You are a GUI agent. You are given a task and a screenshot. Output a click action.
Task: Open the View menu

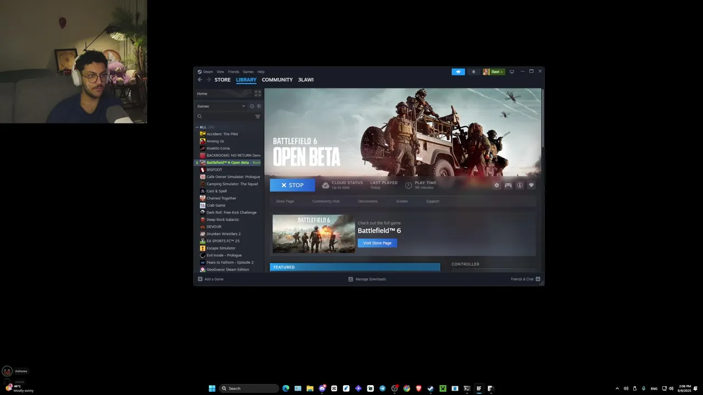220,72
